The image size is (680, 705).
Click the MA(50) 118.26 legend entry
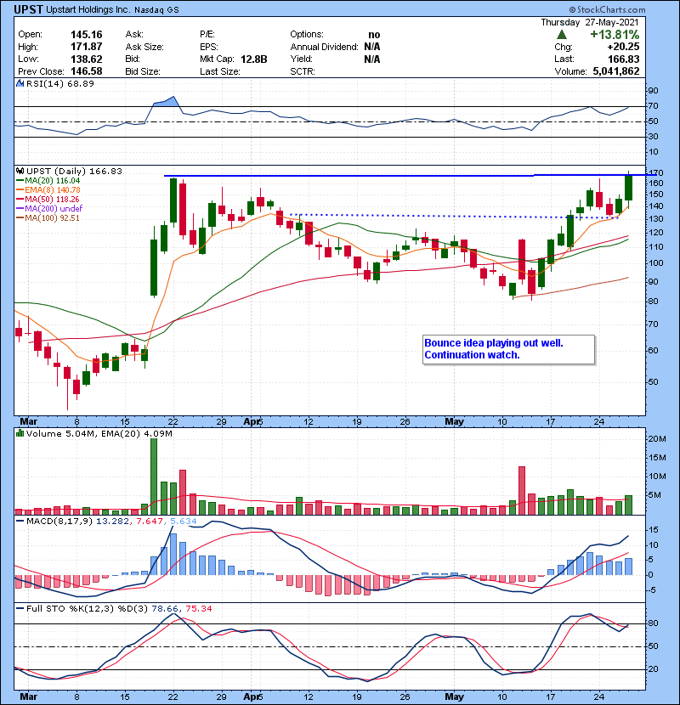pyautogui.click(x=48, y=199)
